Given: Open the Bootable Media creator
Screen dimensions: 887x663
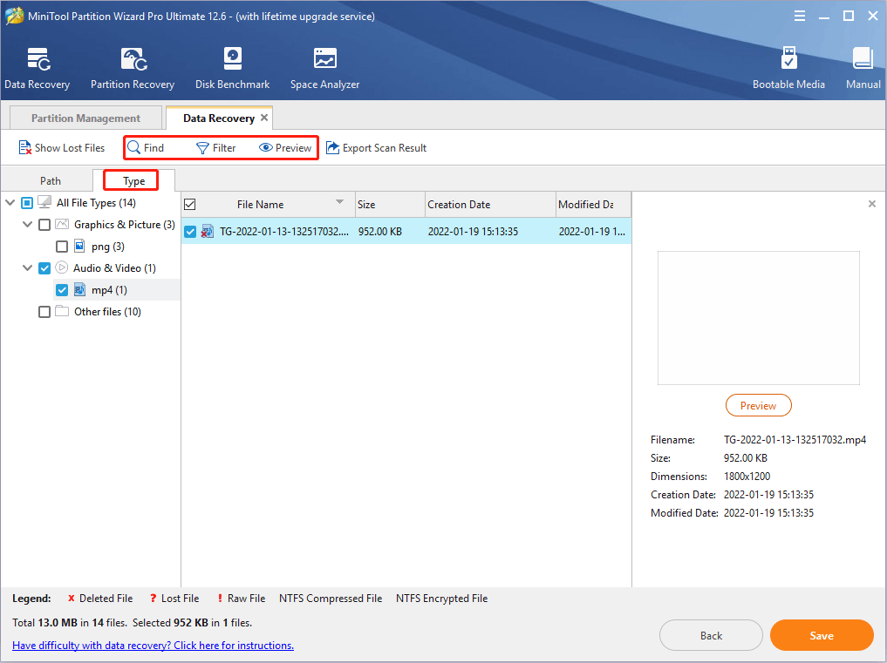Looking at the screenshot, I should pyautogui.click(x=788, y=67).
